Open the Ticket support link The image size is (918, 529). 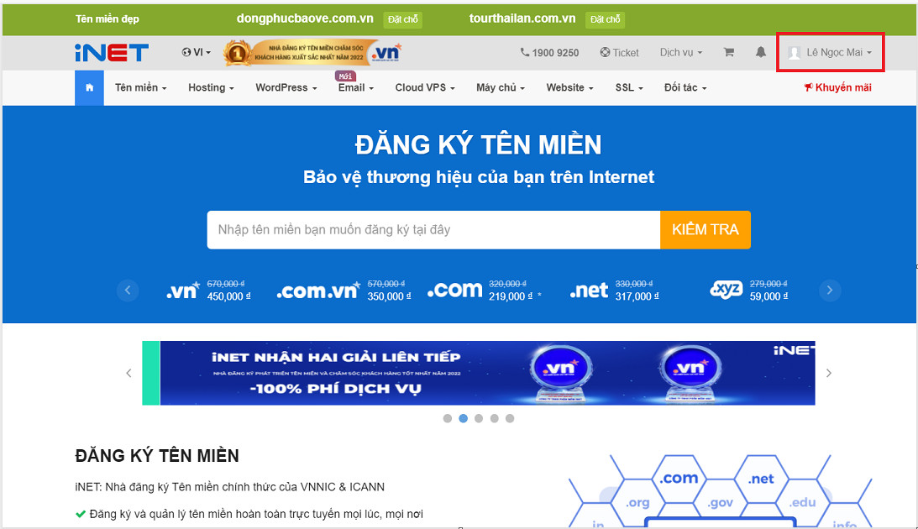619,53
